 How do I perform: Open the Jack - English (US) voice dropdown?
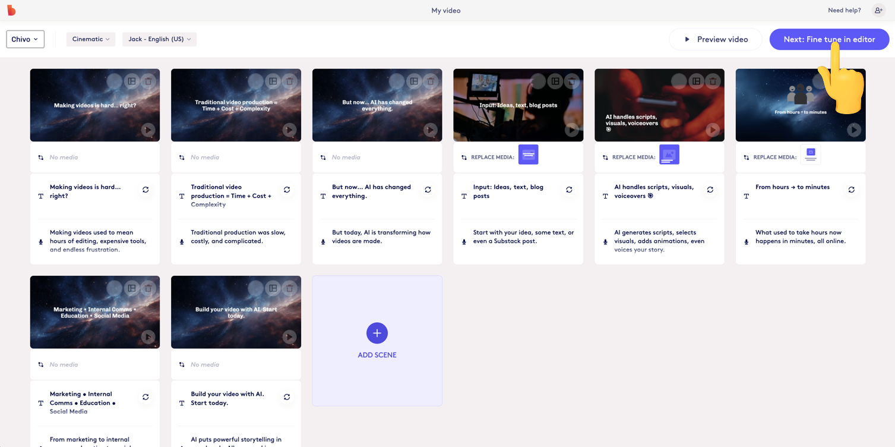[x=159, y=39]
